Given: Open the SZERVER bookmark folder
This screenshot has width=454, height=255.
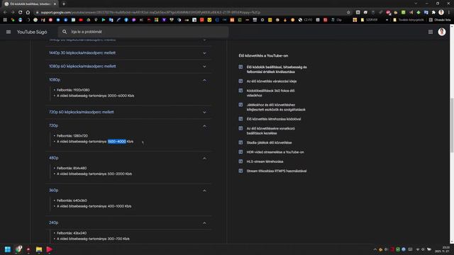Looking at the screenshot, I should tap(369, 20).
